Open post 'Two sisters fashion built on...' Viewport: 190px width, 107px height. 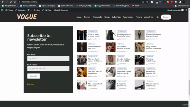124,48
